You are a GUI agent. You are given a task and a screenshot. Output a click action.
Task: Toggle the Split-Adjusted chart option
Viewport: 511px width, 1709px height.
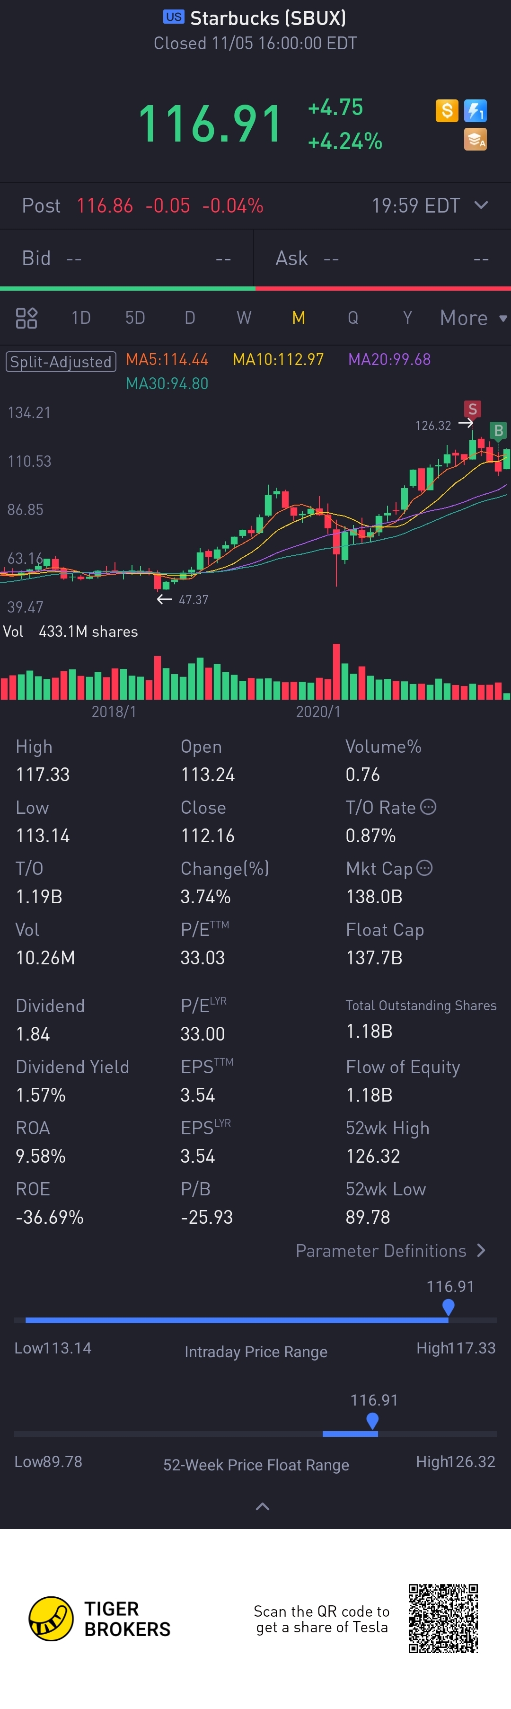coord(61,362)
